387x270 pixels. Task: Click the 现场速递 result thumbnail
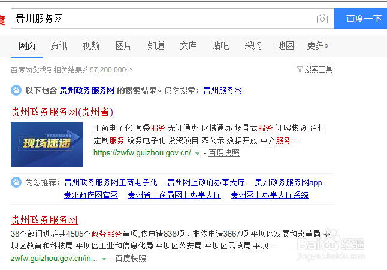coord(47,145)
